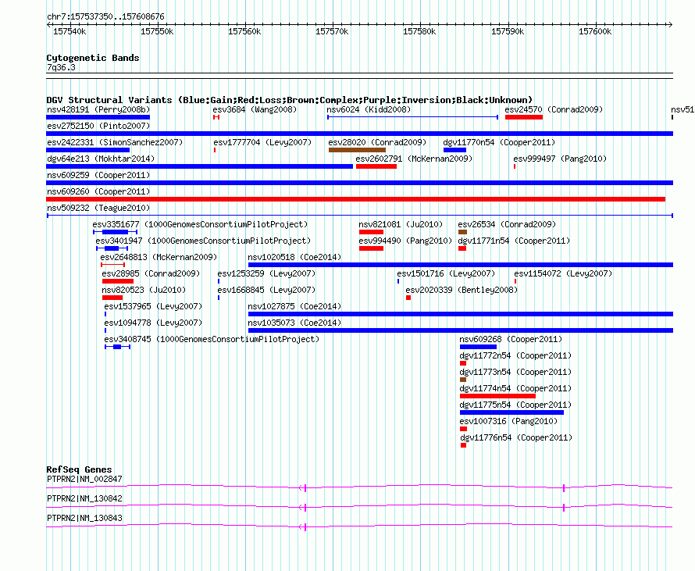This screenshot has width=695, height=571.
Task: Open esv1007316 (Pang2010) label
Action: [508, 421]
